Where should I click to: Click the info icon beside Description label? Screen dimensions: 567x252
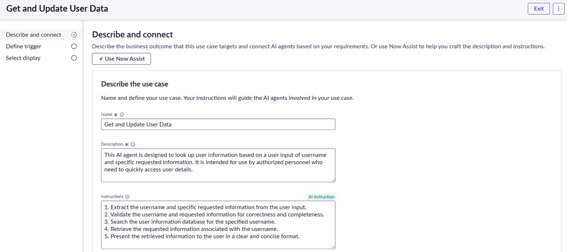point(133,144)
